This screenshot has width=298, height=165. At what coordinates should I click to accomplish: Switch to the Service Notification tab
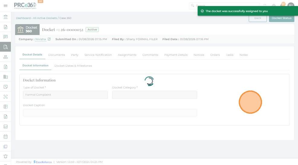coord(98,55)
